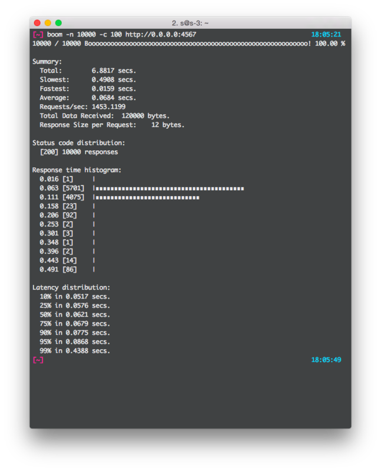The width and height of the screenshot is (381, 471).
Task: Click the window title '2. s@s-3: ~'
Action: pos(190,23)
